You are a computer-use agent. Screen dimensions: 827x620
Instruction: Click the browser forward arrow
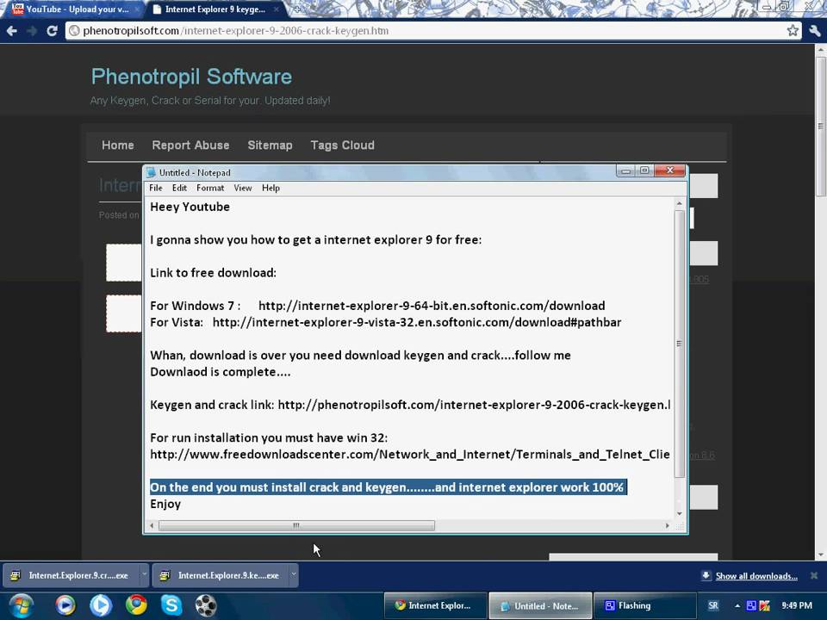(x=32, y=31)
